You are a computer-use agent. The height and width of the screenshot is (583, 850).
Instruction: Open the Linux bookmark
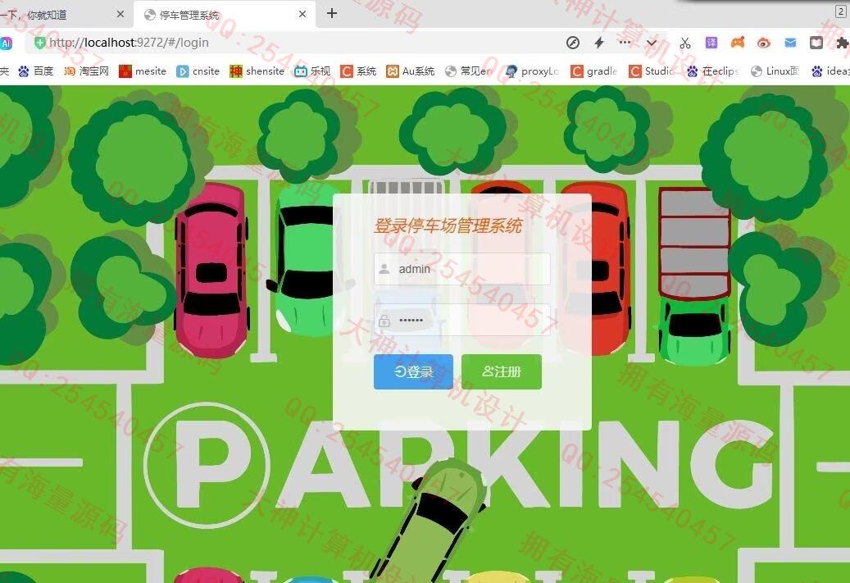[x=775, y=71]
